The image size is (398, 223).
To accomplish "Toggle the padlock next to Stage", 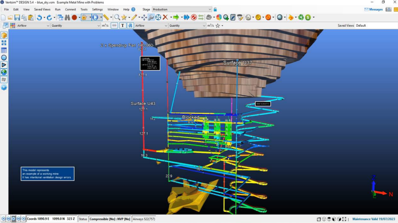I will point(215,9).
